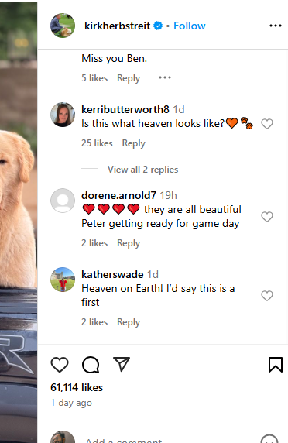View the 61,114 likes list
This screenshot has width=288, height=443.
pyautogui.click(x=77, y=387)
